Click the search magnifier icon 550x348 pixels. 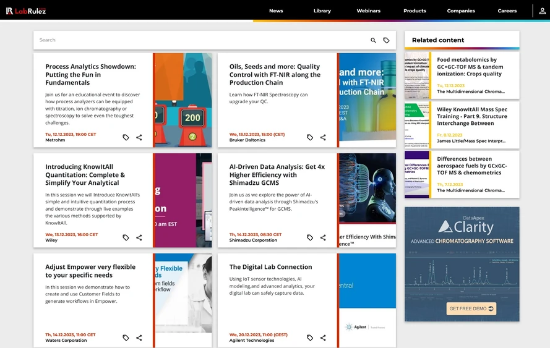tap(373, 40)
